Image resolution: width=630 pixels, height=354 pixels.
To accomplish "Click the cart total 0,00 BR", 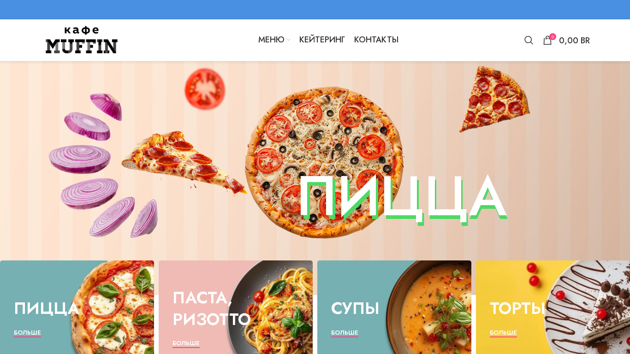I will click(574, 41).
